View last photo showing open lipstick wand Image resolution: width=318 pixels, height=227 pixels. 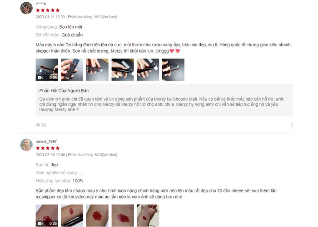173,70
